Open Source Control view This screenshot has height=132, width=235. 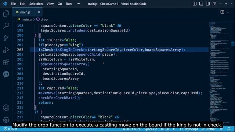pos(6,38)
